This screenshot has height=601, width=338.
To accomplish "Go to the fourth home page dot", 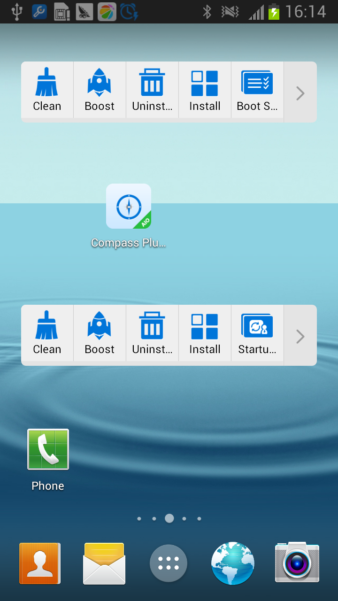I will 184,519.
